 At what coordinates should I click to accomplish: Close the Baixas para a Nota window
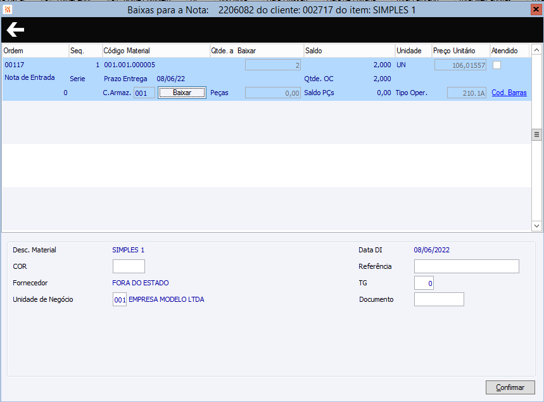pos(536,10)
